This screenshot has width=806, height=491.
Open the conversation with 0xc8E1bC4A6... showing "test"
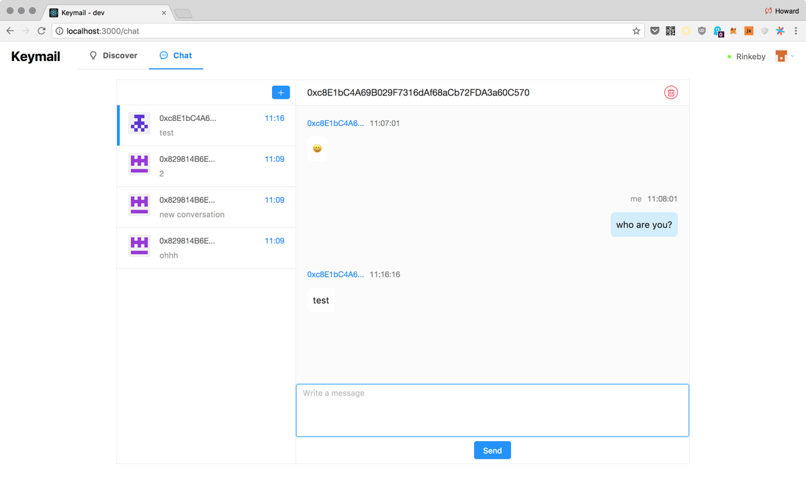[x=206, y=126]
